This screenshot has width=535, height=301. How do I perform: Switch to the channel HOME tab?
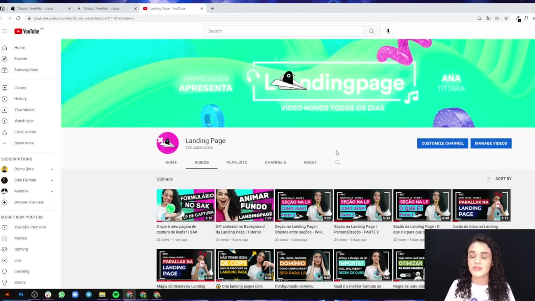(171, 162)
